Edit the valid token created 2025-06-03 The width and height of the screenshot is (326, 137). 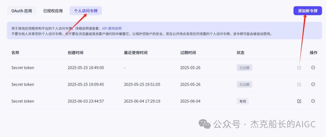[x=299, y=101]
